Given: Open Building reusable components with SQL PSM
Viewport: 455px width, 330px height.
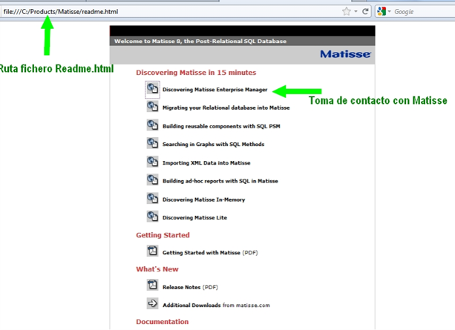Looking at the screenshot, I should [221, 126].
